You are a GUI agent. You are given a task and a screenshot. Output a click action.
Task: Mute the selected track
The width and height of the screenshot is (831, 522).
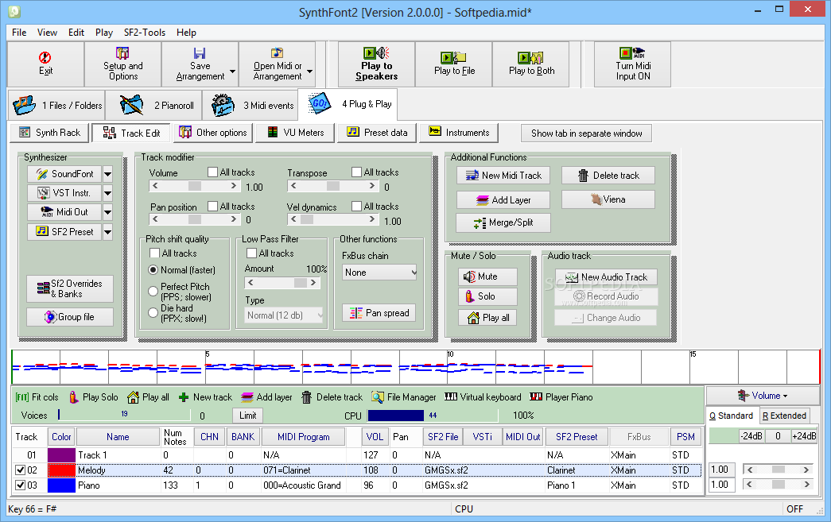coord(487,276)
